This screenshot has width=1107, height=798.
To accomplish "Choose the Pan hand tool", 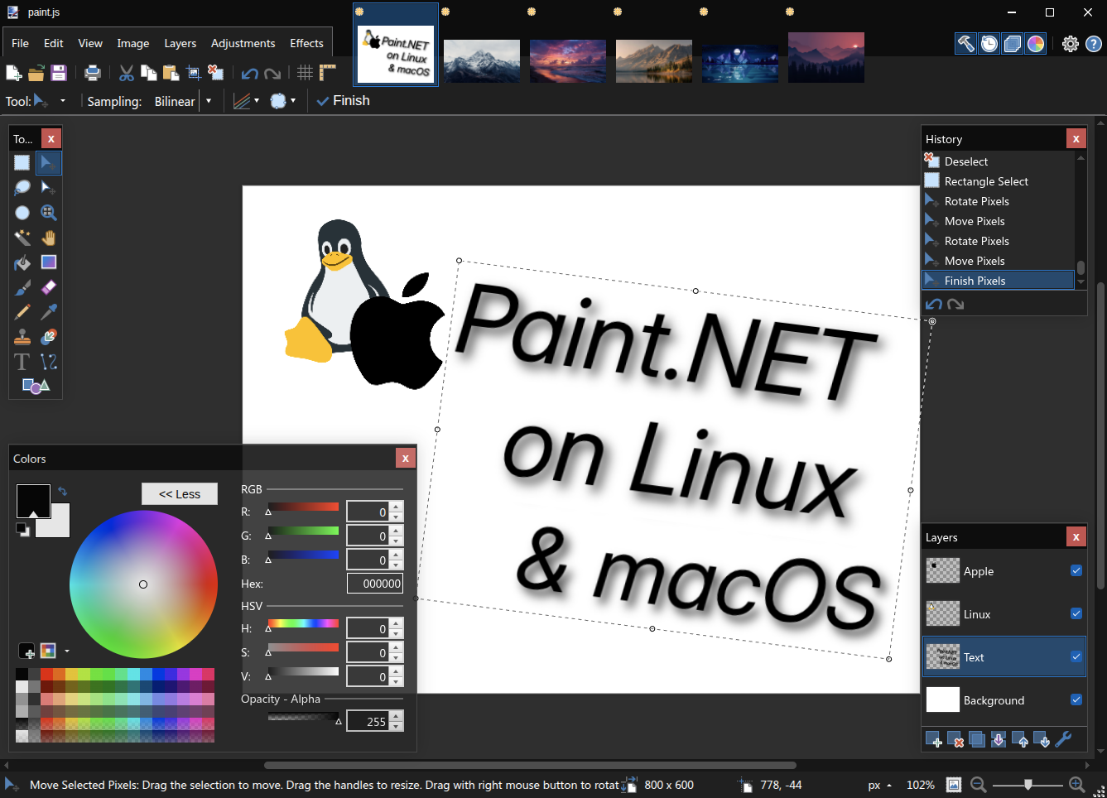I will coord(49,238).
